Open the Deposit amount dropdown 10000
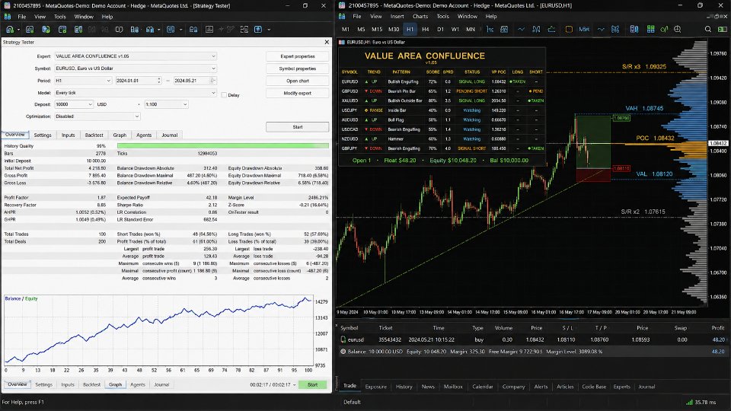This screenshot has height=411, width=731. tap(74, 104)
